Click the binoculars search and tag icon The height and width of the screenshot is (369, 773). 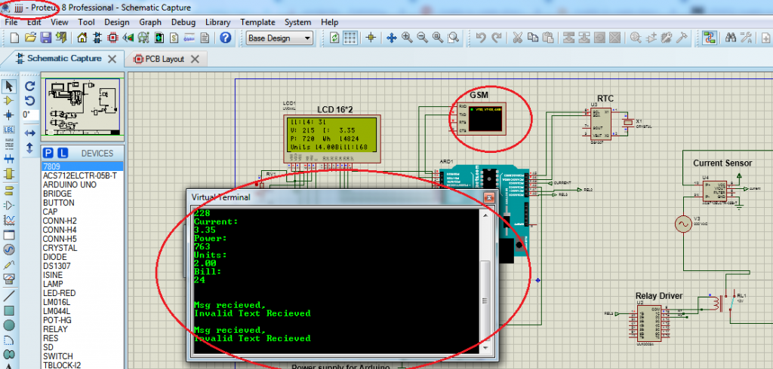(x=731, y=38)
